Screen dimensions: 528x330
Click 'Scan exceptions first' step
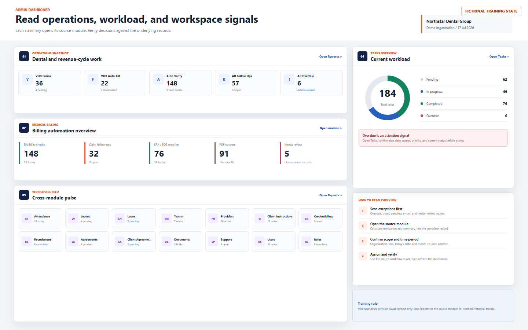(x=433, y=211)
